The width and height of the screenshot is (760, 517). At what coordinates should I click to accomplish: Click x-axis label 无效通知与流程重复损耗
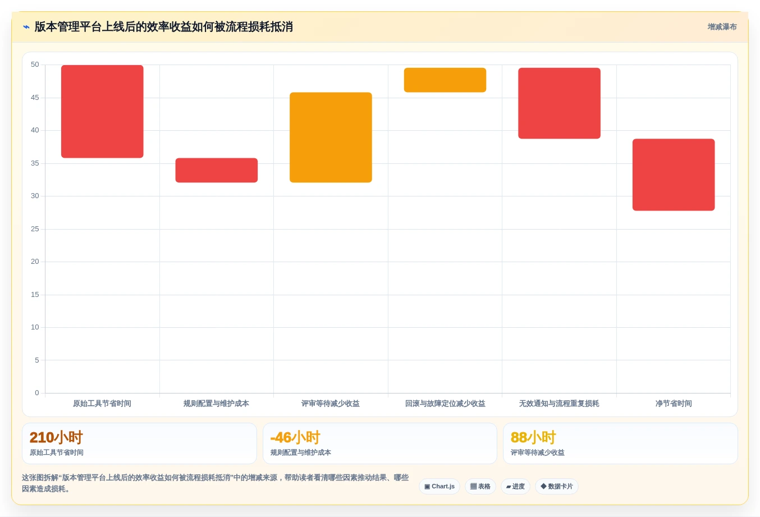coord(559,404)
